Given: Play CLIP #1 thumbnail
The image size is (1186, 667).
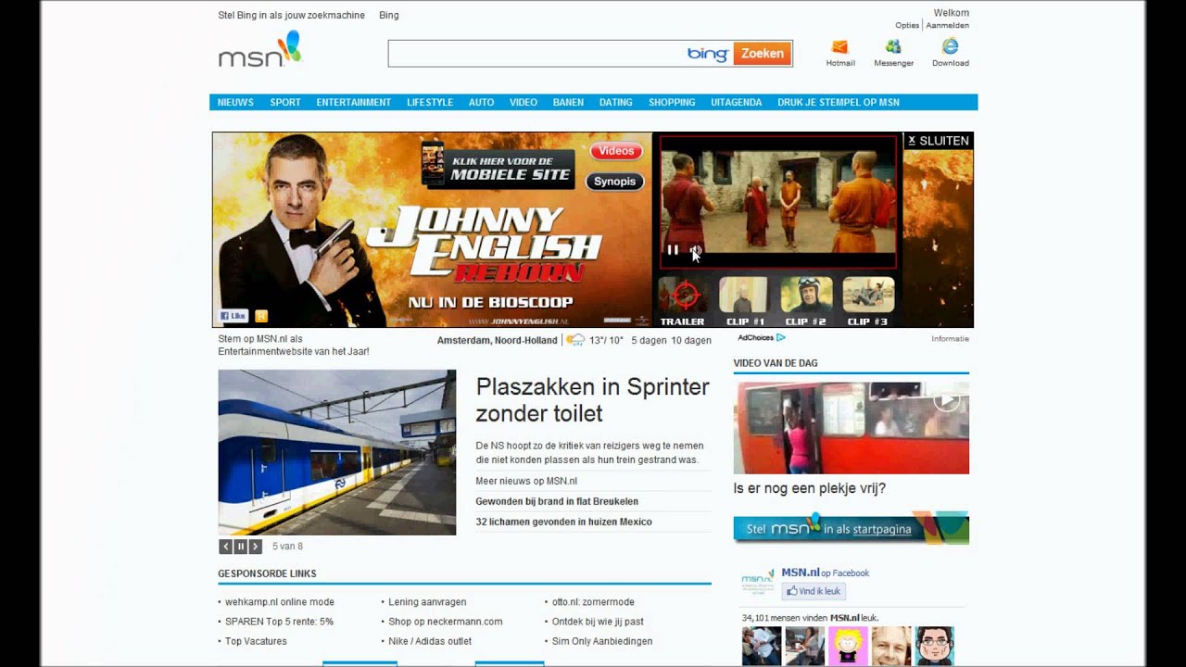Looking at the screenshot, I should [743, 295].
